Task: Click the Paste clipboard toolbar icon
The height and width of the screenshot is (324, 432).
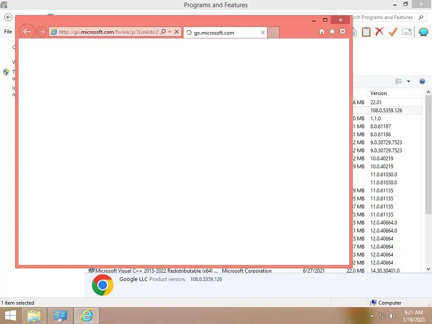Action: 366,32
